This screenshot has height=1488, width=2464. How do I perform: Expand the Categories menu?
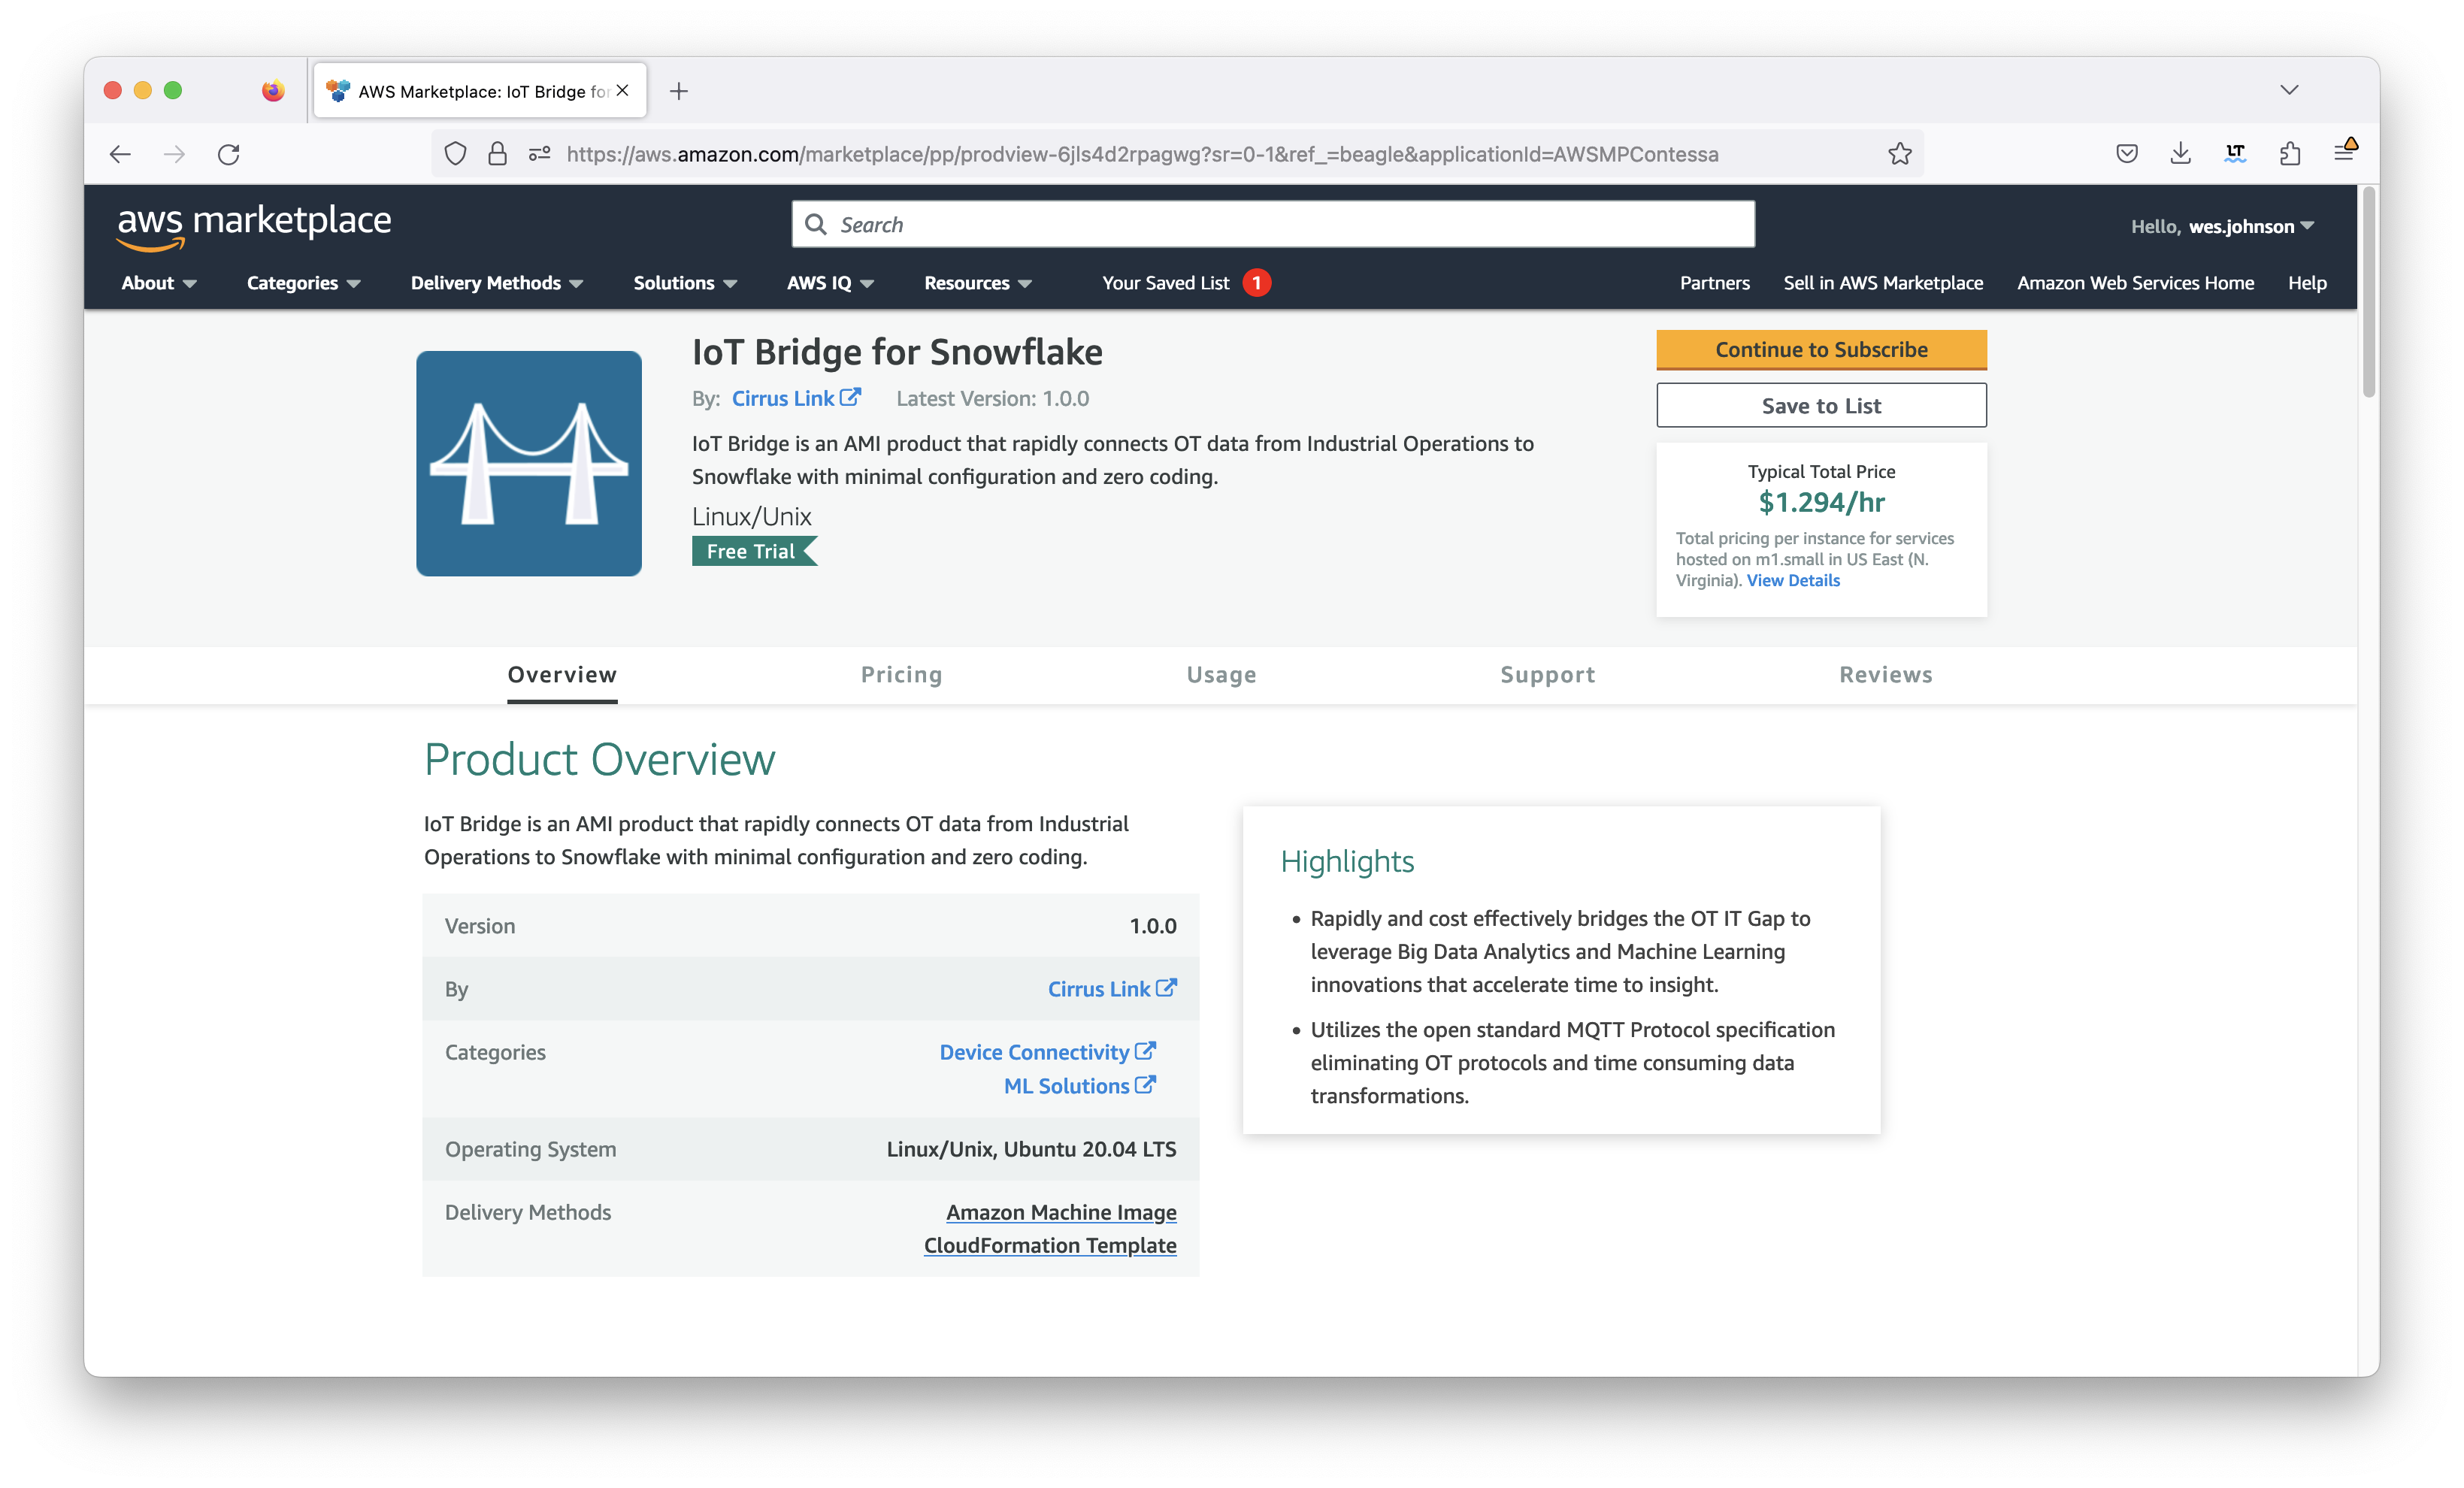point(304,283)
